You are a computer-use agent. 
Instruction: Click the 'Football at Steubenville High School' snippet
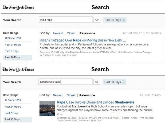(x=105, y=110)
